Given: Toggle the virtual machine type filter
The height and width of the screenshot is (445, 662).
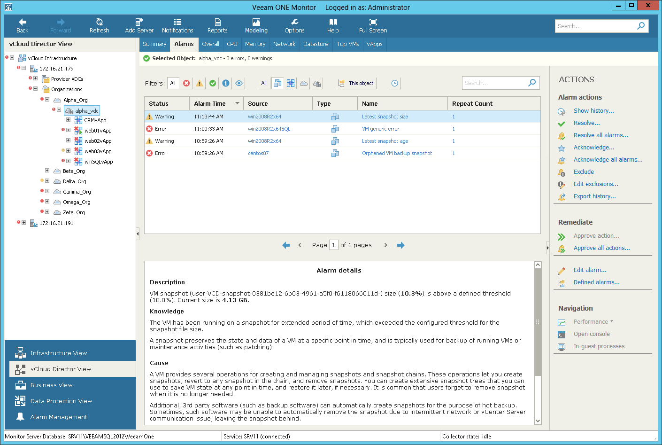Looking at the screenshot, I should [x=277, y=83].
